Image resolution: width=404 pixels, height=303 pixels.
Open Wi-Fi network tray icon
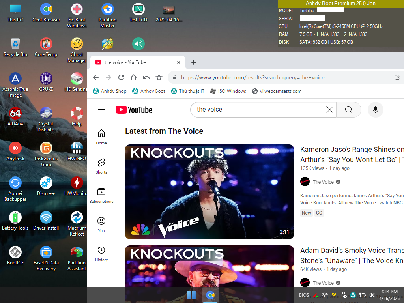[325, 295]
